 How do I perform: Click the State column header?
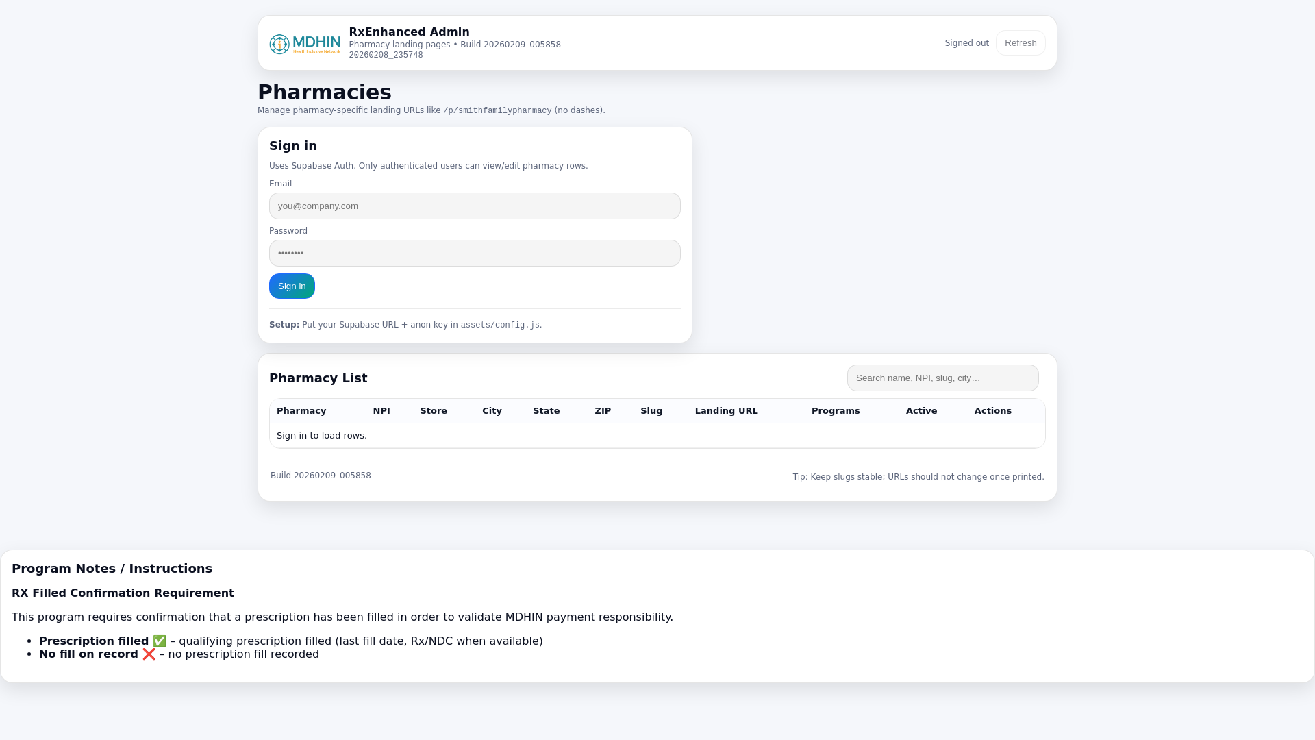coord(547,411)
